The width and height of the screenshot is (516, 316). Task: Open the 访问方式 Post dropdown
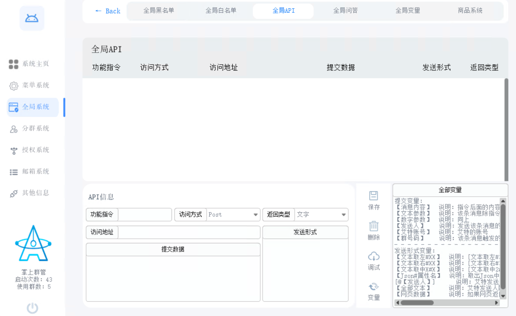click(234, 215)
